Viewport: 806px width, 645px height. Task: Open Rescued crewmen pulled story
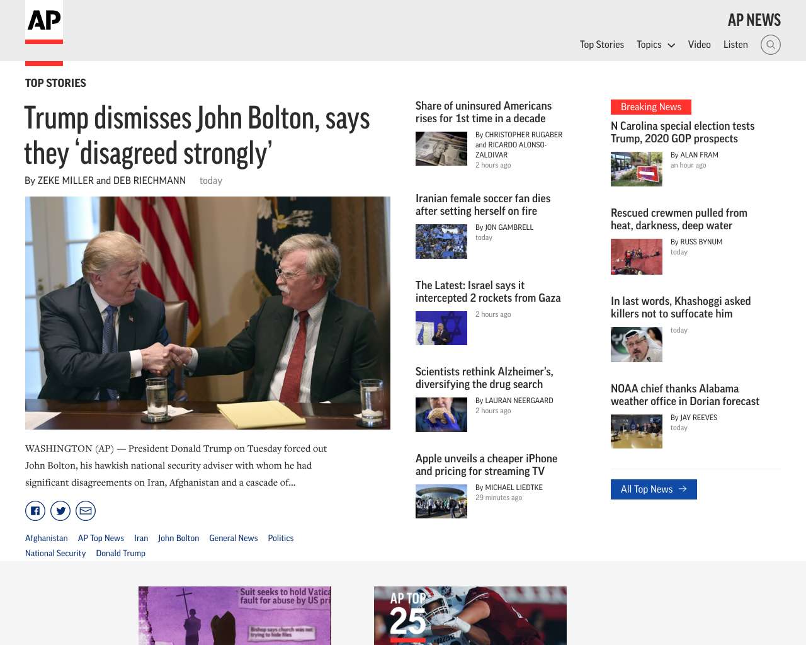[x=679, y=219]
